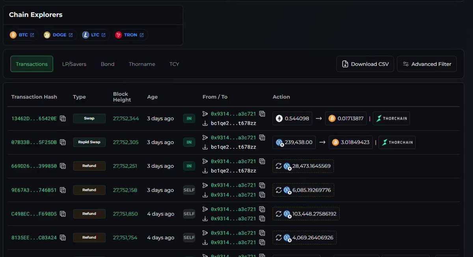Click the Rapid Swap type badge
Screen dimensions: 473x257
tap(89, 142)
